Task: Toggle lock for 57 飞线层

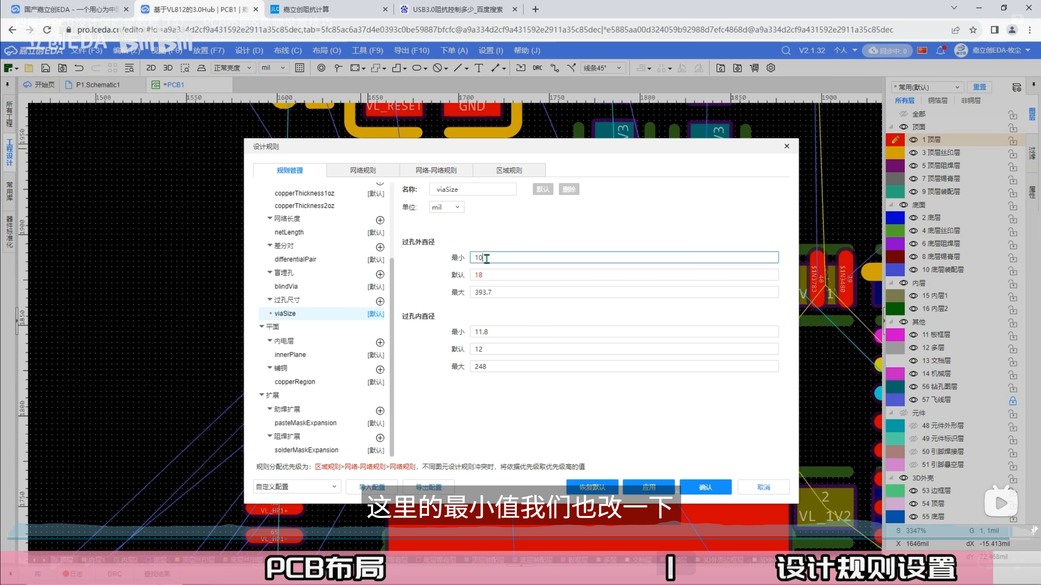Action: point(1013,401)
